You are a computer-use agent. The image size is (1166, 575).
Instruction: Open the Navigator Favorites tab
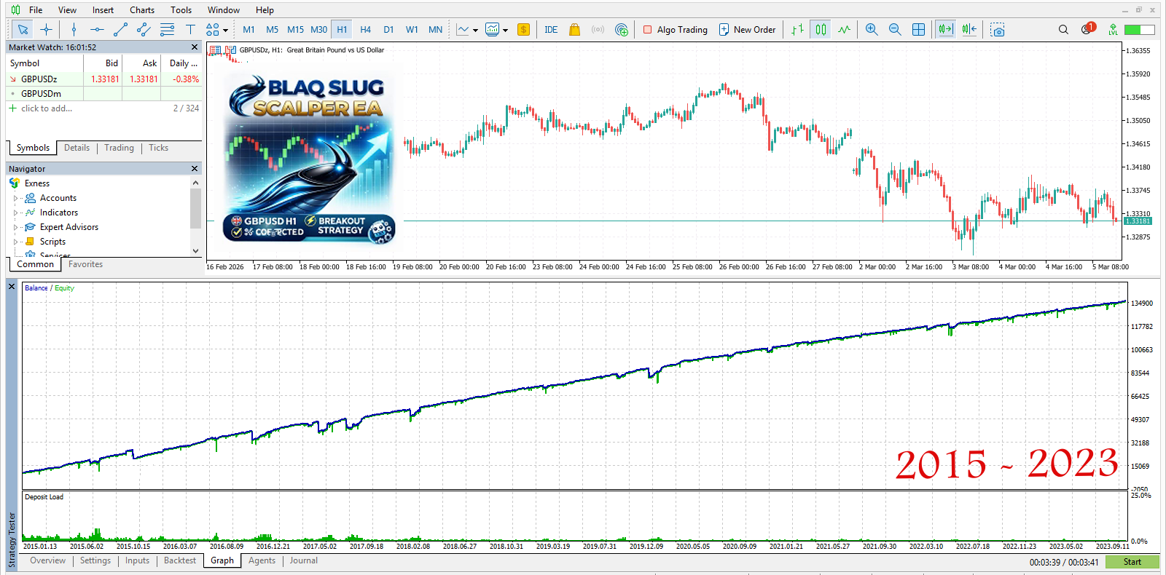click(85, 264)
